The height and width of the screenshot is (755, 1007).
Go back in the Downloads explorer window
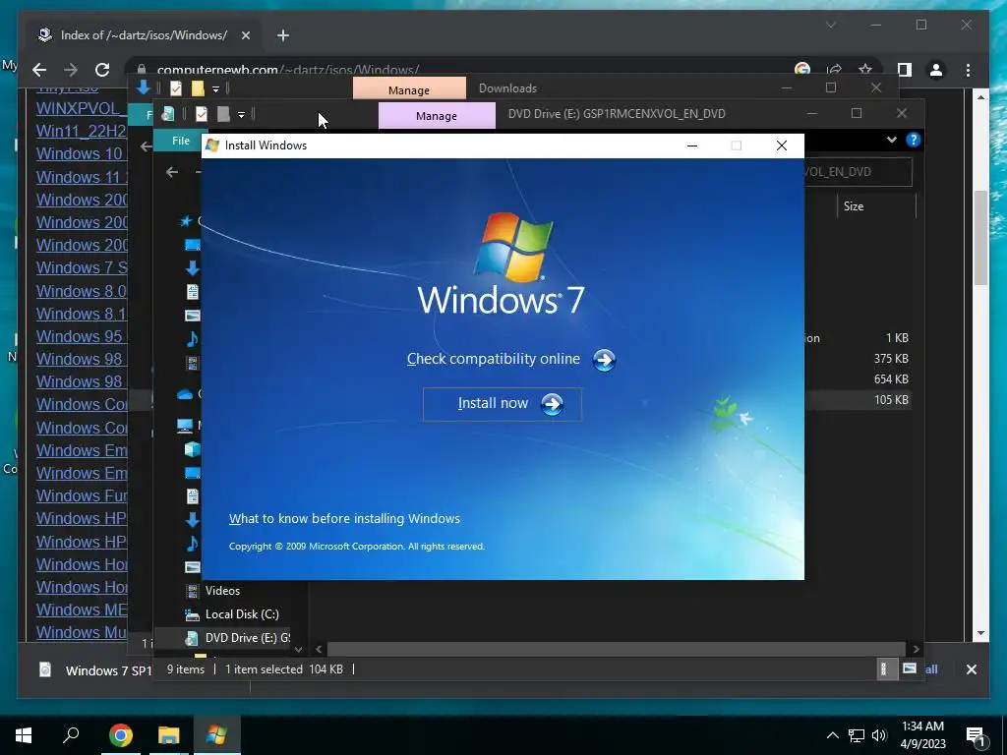pos(146,146)
